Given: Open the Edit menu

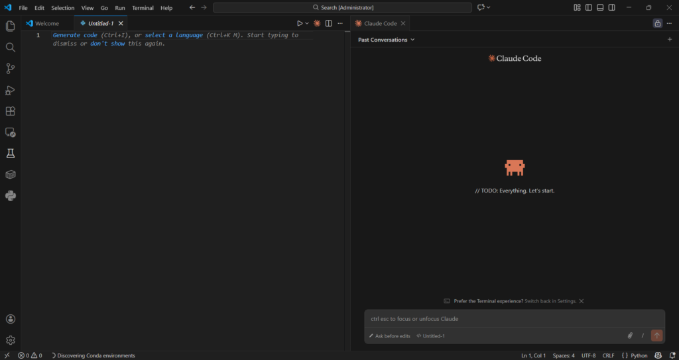Looking at the screenshot, I should tap(39, 8).
